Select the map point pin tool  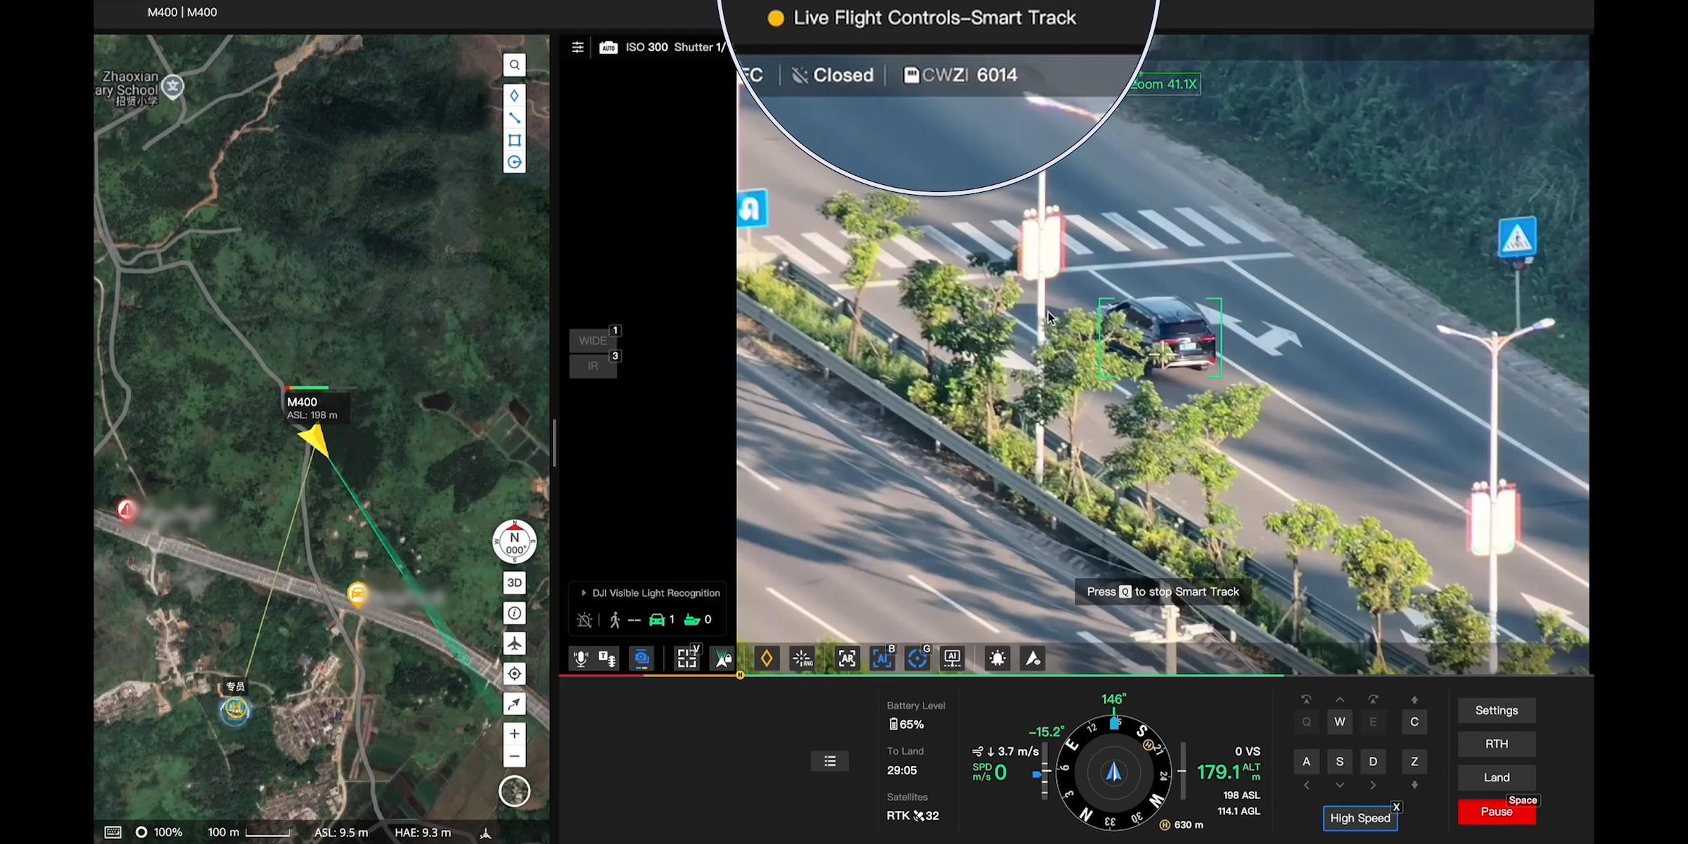click(514, 95)
